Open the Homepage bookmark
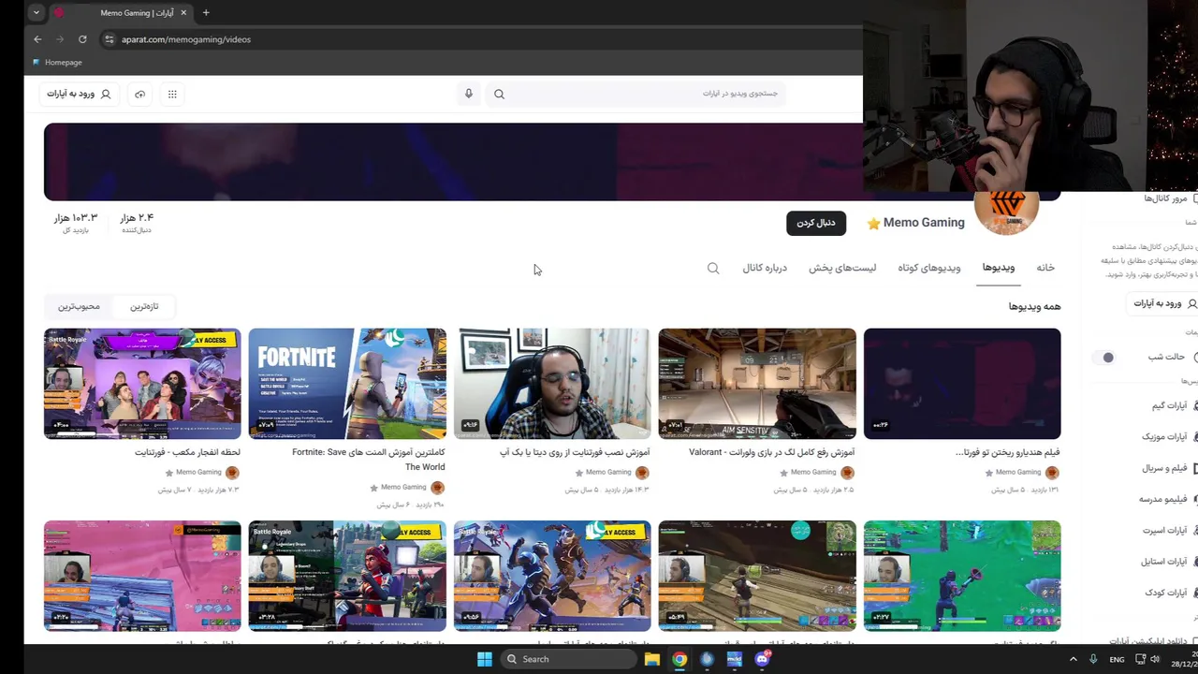Image resolution: width=1198 pixels, height=674 pixels. pyautogui.click(x=57, y=63)
